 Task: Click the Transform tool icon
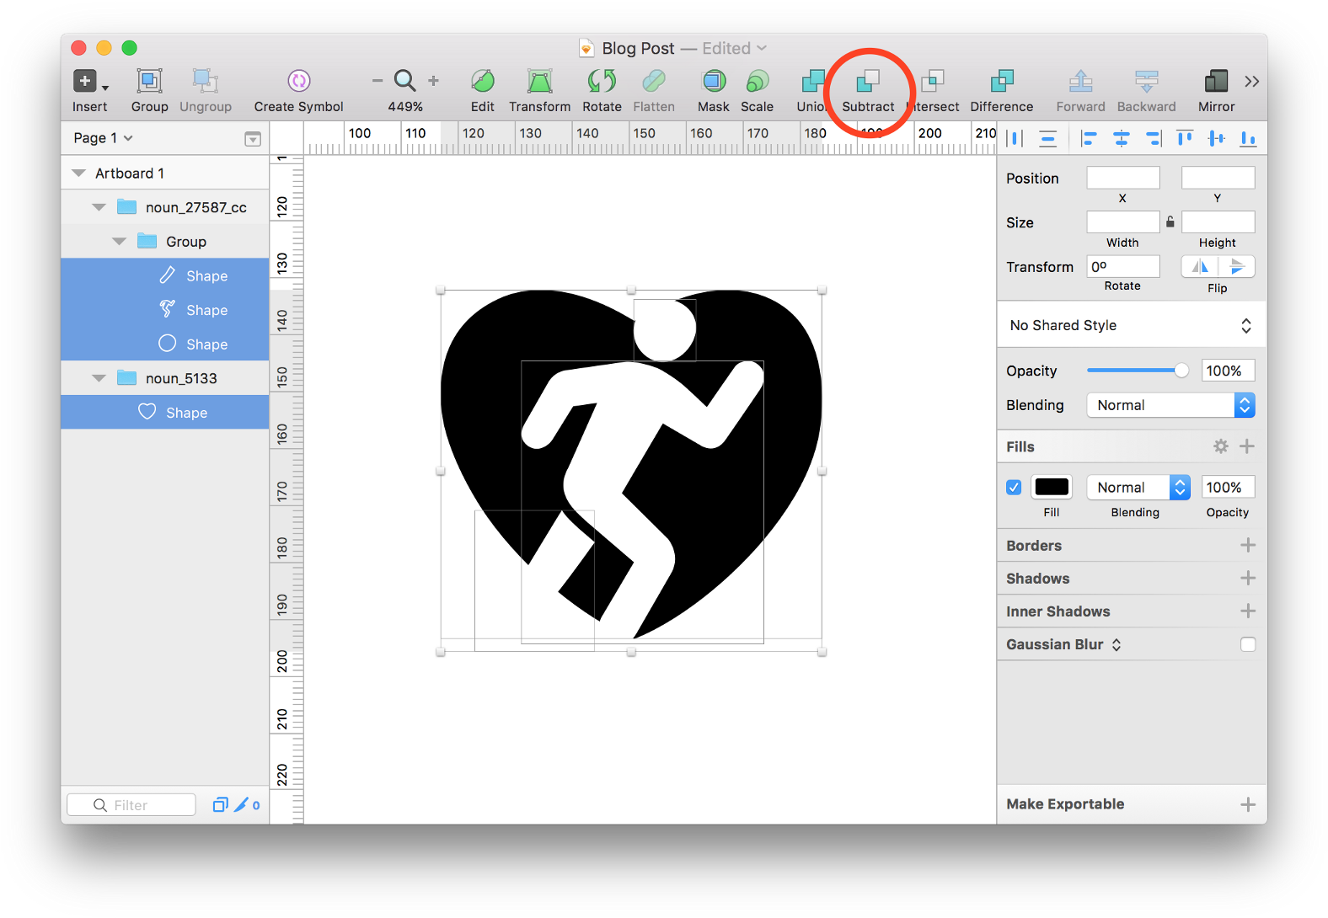(539, 82)
